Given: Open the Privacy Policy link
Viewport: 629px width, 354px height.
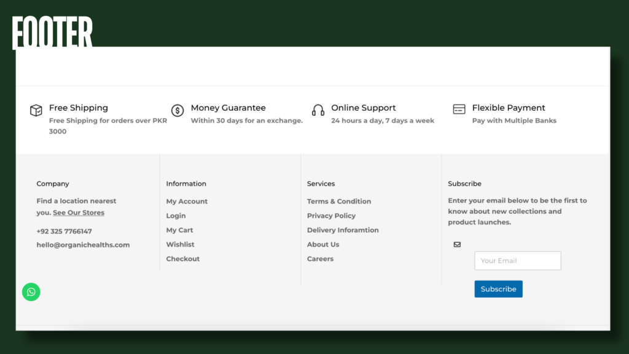Looking at the screenshot, I should 331,216.
